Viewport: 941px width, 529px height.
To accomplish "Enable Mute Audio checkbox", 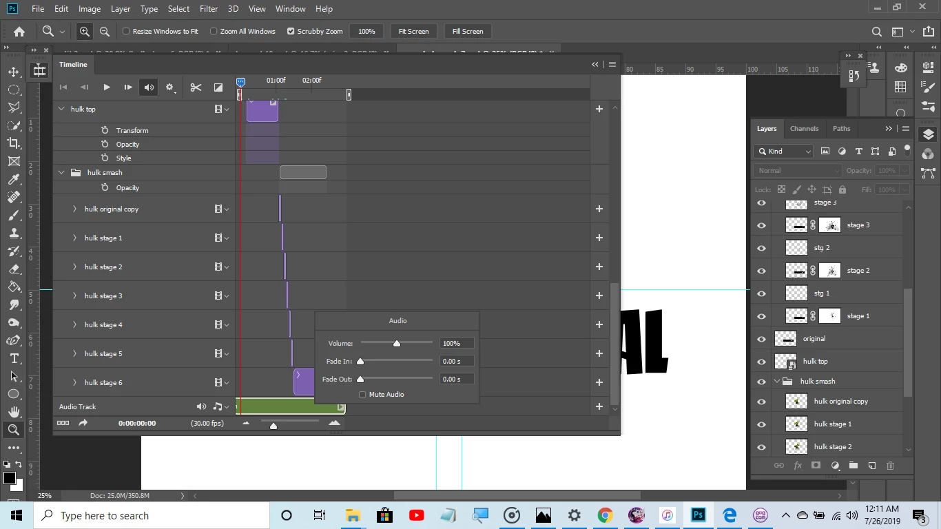I will (x=362, y=395).
